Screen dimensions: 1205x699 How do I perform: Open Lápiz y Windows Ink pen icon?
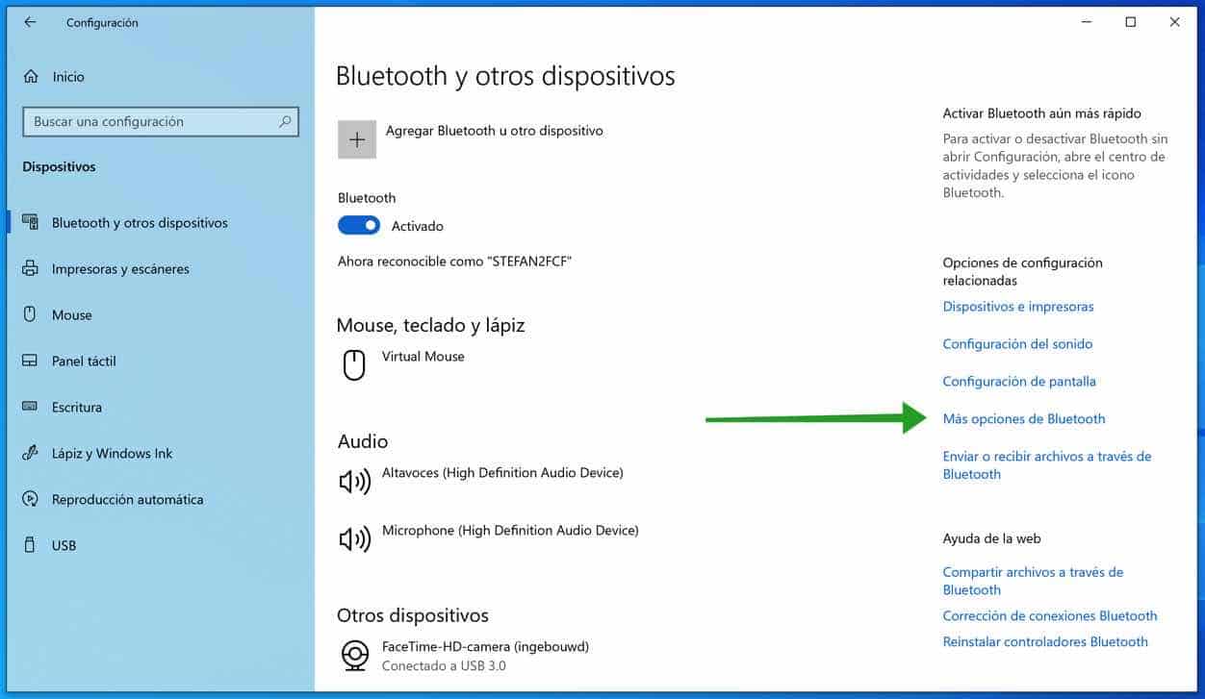pyautogui.click(x=32, y=453)
